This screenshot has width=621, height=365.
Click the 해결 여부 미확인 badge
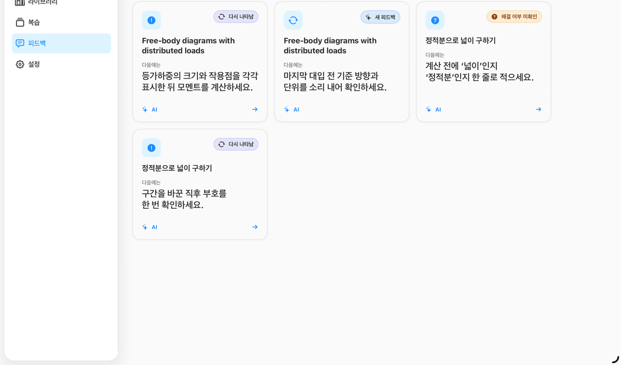(514, 17)
